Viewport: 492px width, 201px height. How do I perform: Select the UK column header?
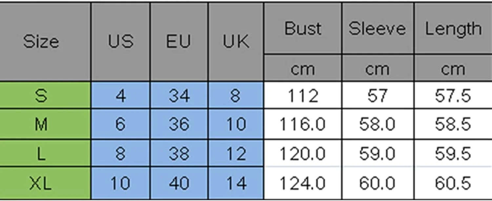tap(236, 42)
